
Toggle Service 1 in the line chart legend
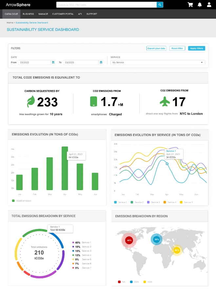click(x=120, y=202)
